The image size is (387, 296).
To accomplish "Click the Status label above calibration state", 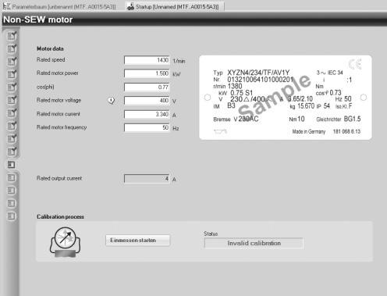I will (x=211, y=234).
